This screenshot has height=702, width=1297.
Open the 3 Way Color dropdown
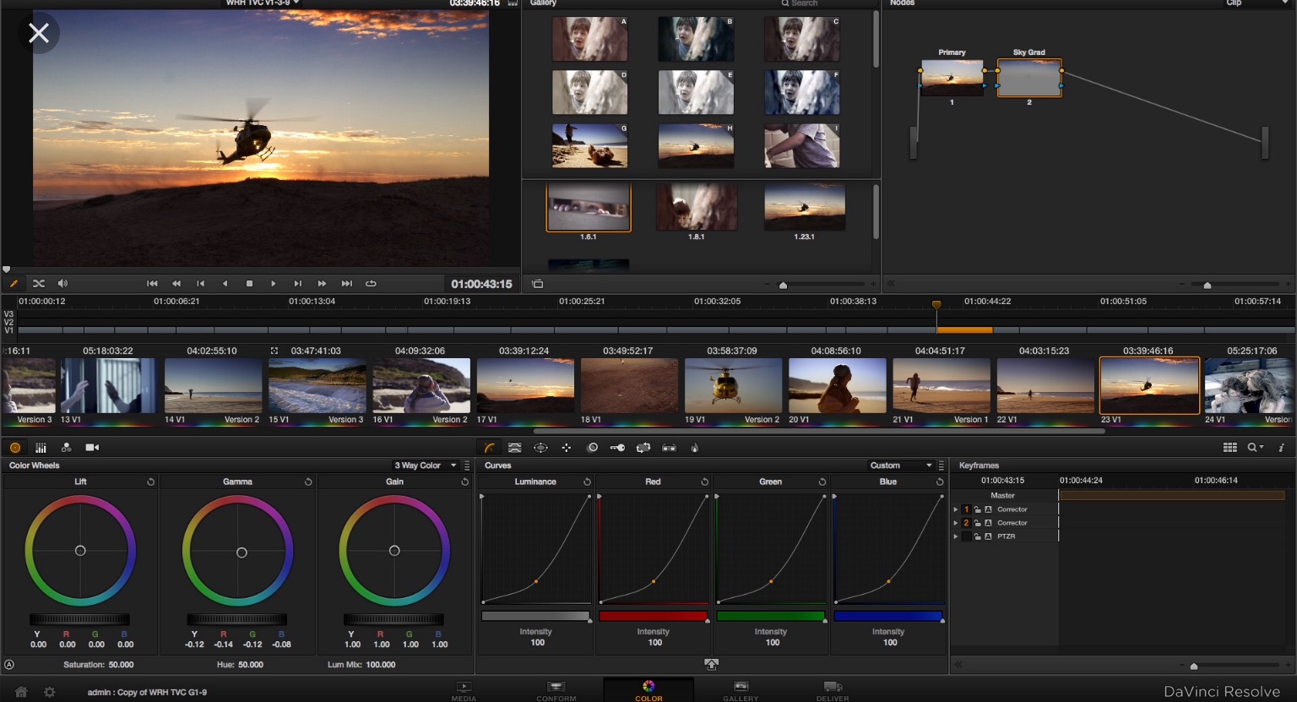[x=426, y=465]
